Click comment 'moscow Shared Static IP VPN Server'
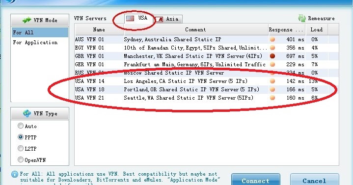The height and width of the screenshot is (185, 353). click(174, 73)
